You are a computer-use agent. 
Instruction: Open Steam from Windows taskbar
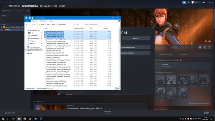[36, 119]
